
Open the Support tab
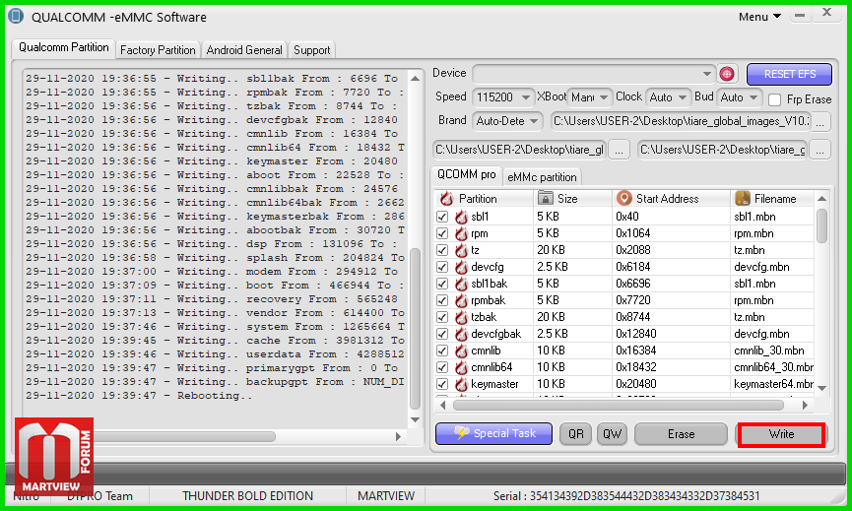pyautogui.click(x=311, y=50)
